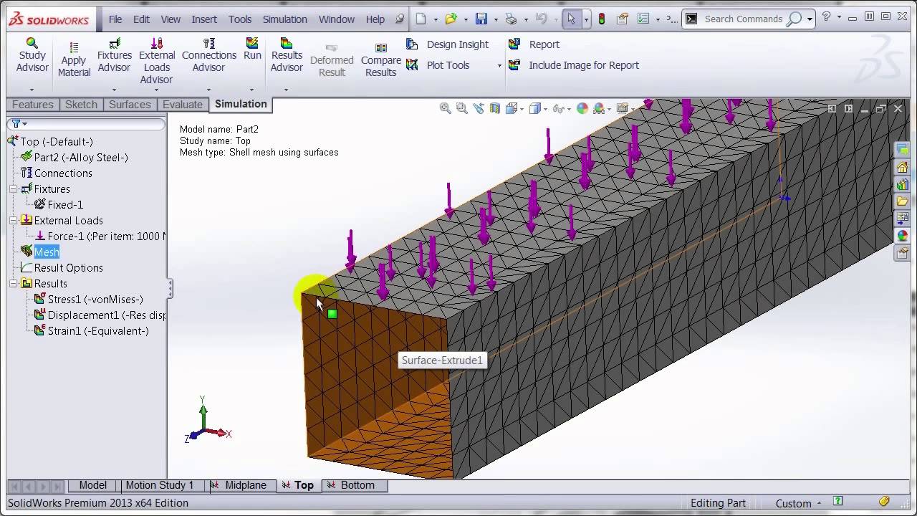Screen dimensions: 917x516
Task: Click in Search Commands field
Action: pos(743,19)
